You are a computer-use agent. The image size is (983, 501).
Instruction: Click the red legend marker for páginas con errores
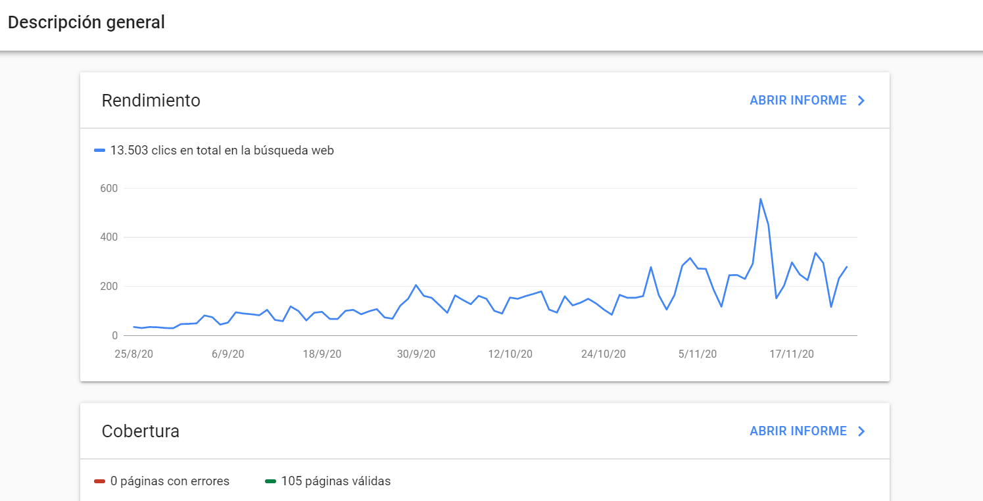100,481
